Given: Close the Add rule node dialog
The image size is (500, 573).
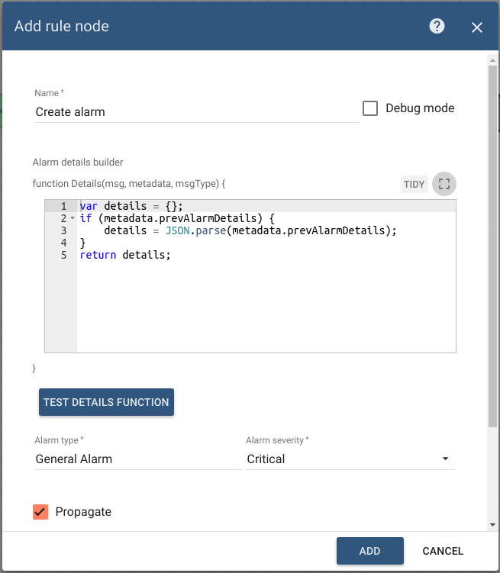Looking at the screenshot, I should [477, 27].
